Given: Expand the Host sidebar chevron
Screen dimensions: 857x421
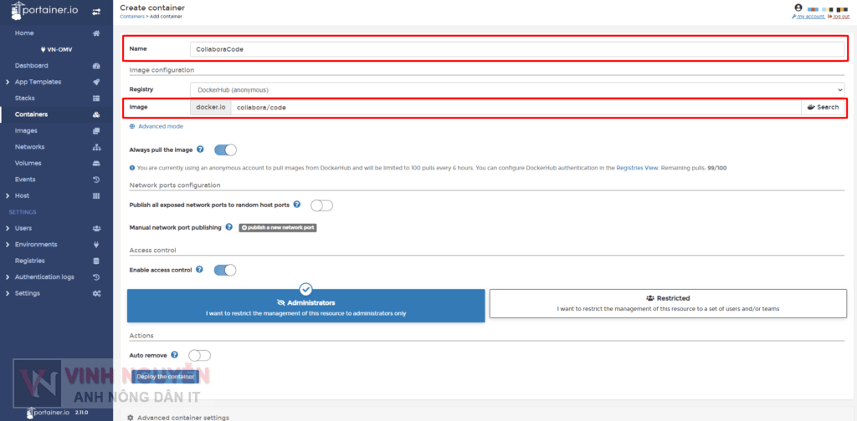Looking at the screenshot, I should click(7, 195).
